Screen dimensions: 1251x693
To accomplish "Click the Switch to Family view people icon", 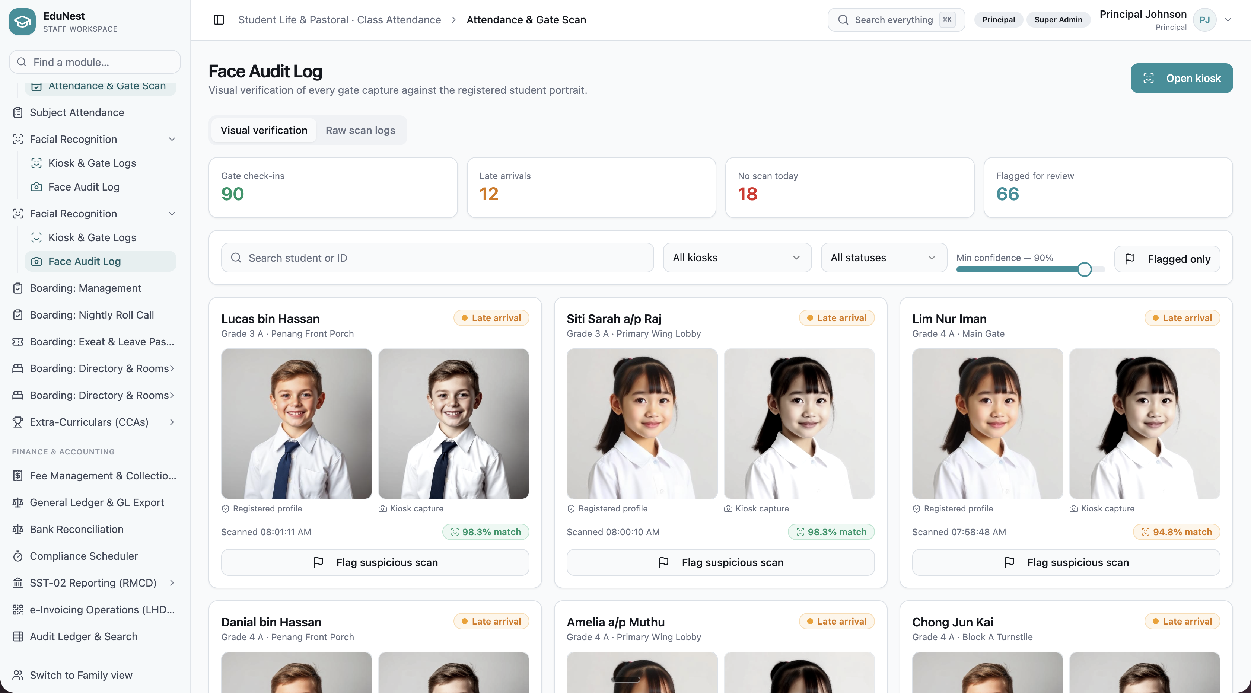I will (18, 675).
